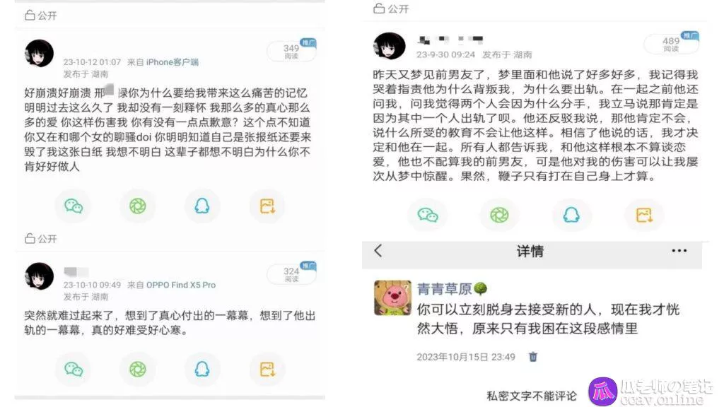Screen dimensions: 724x407
Task: Open the 324 阅读 promote badge
Action: pyautogui.click(x=292, y=273)
